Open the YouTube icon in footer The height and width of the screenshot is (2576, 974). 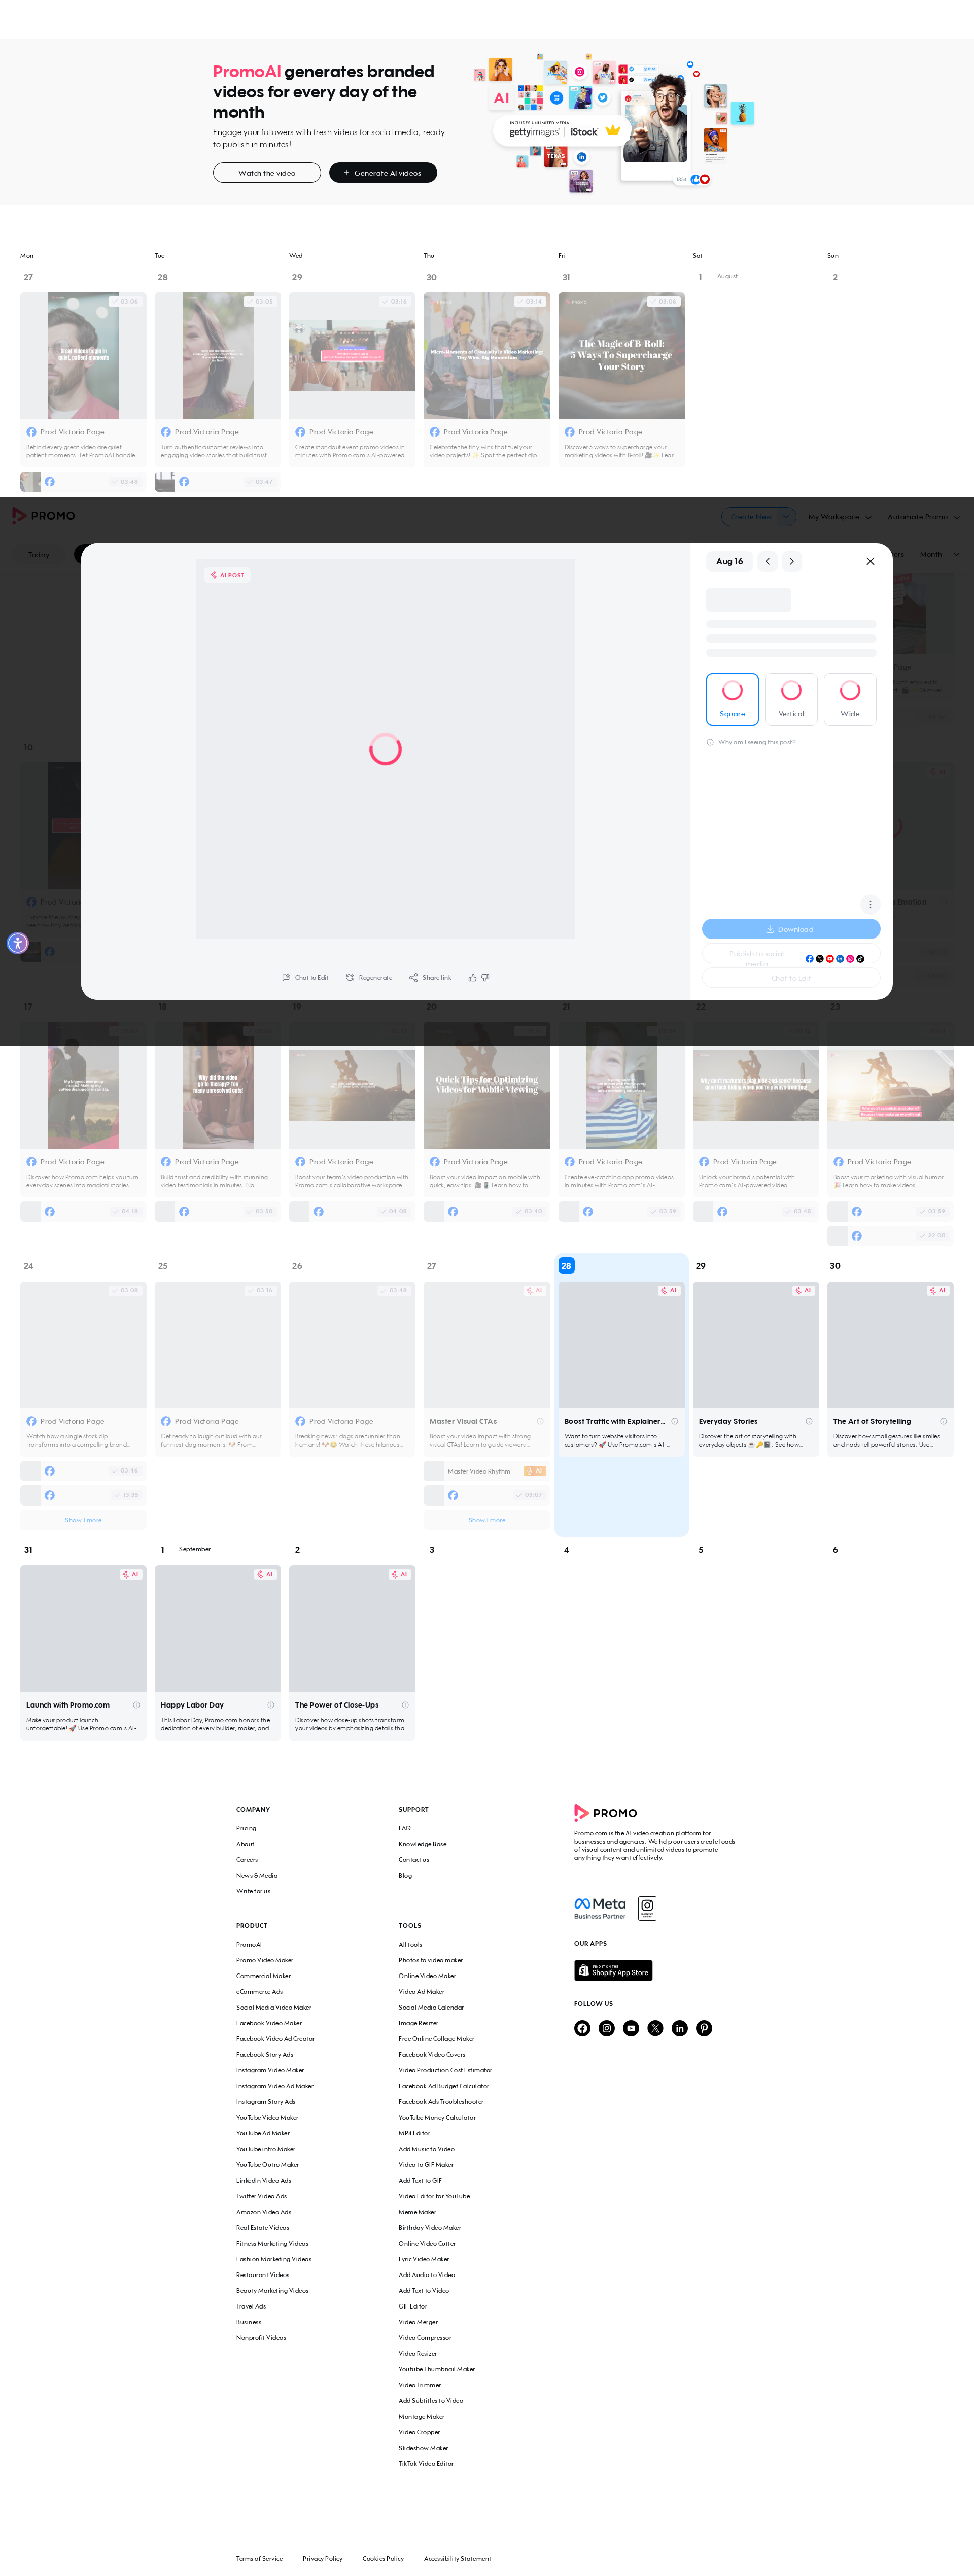coord(632,2028)
